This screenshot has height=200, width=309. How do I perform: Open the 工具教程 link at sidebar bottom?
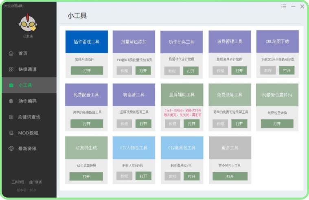[x=18, y=182]
